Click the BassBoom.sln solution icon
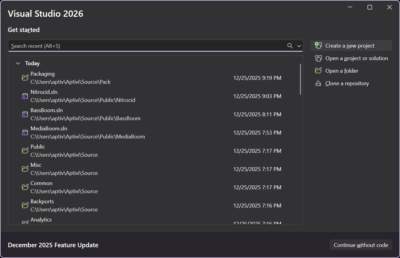 click(x=25, y=115)
